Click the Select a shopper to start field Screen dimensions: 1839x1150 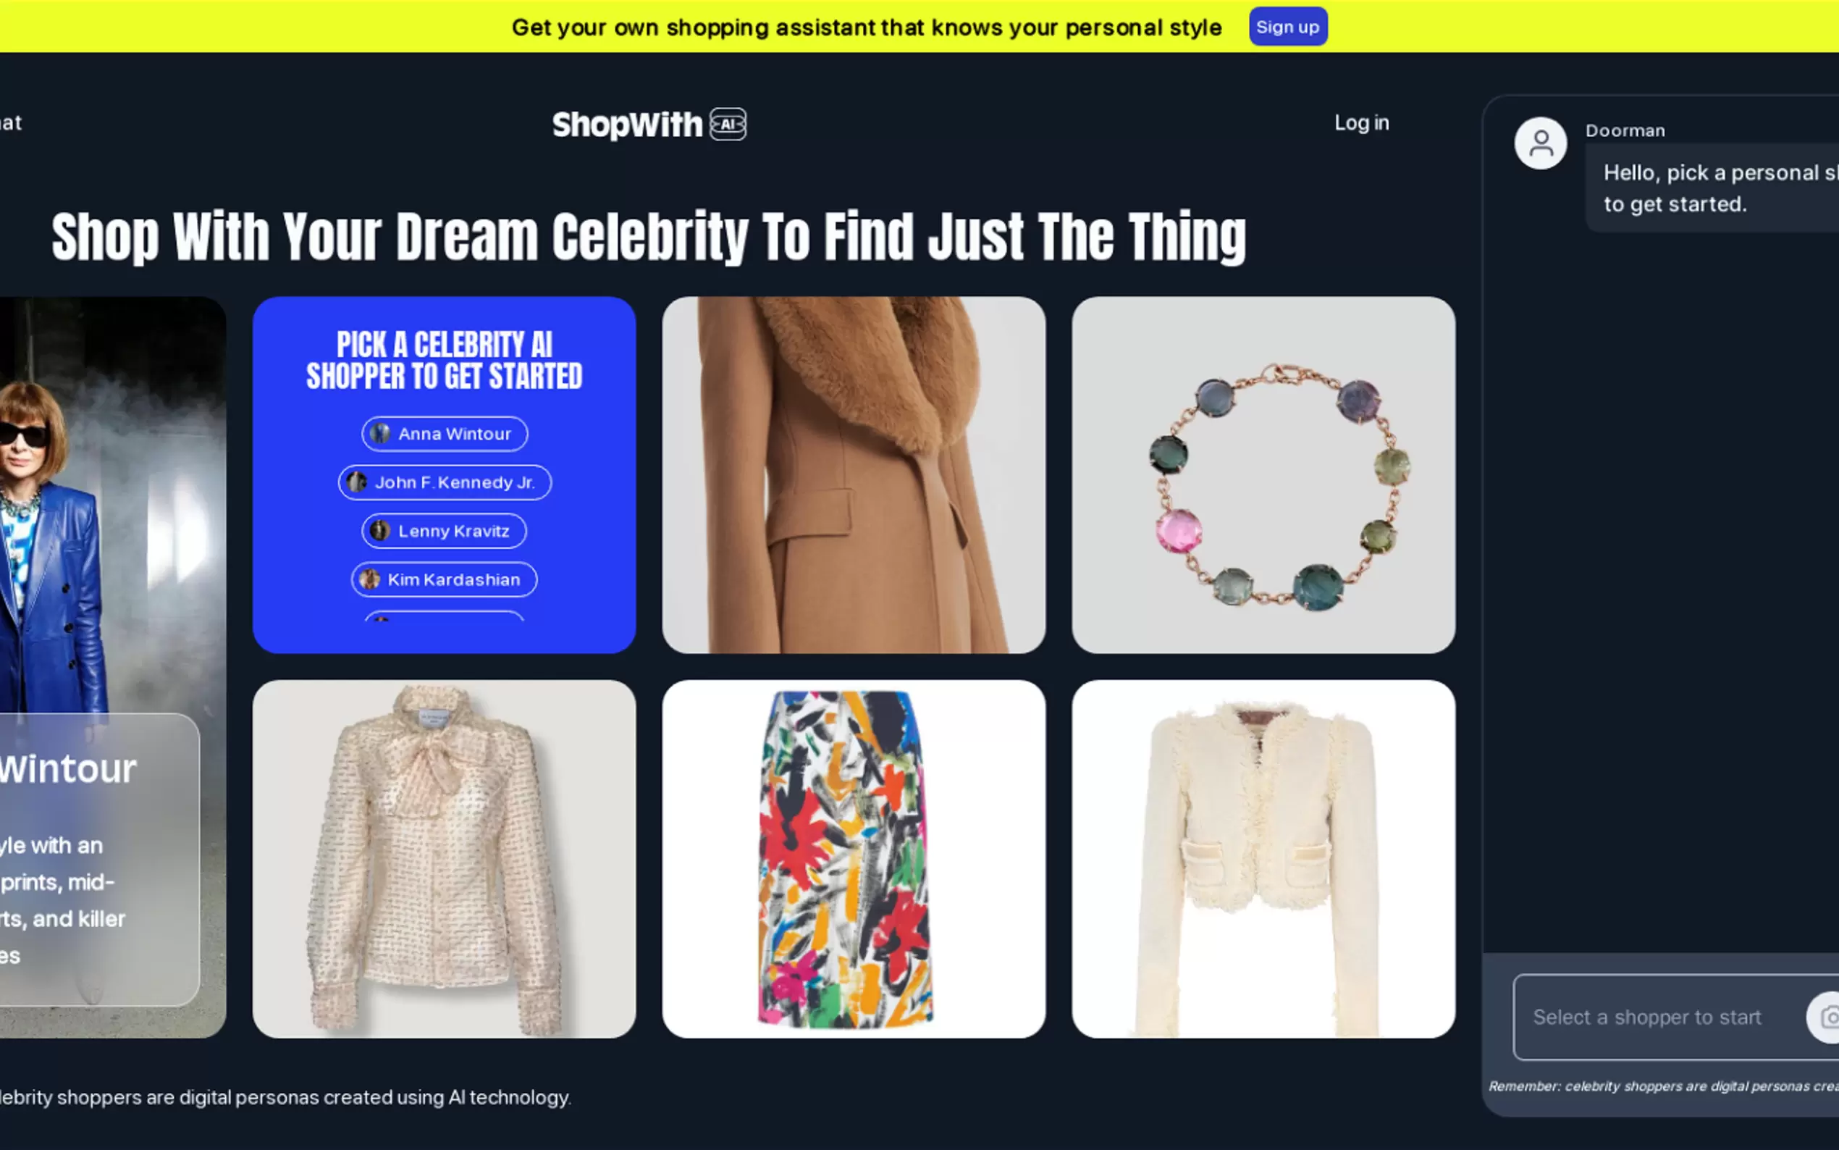click(1657, 1017)
